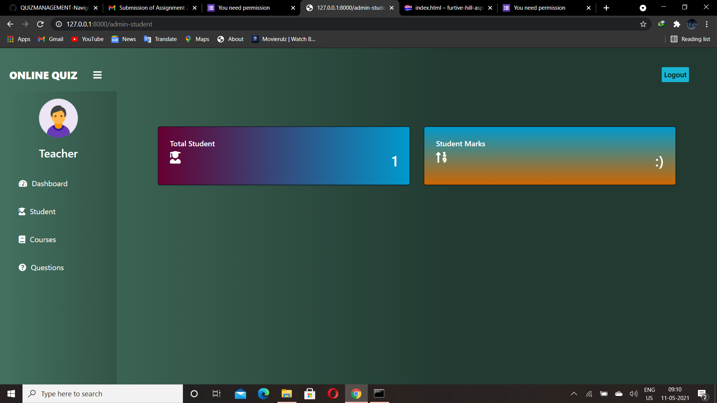
Task: Select the Dashboard icon in the sidebar
Action: [x=22, y=184]
